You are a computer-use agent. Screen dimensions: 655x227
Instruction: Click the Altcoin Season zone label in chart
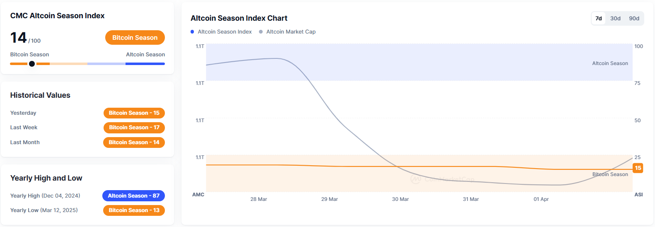(610, 63)
